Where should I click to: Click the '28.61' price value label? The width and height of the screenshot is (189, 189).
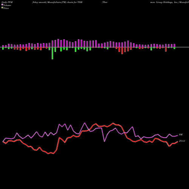182,141
